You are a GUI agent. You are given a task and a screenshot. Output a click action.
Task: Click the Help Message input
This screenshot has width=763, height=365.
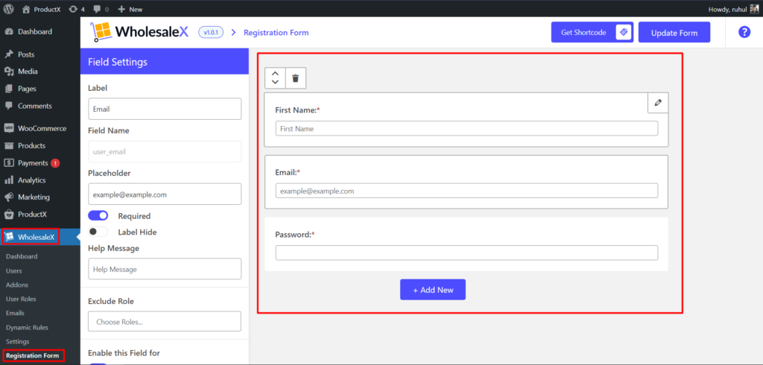165,269
